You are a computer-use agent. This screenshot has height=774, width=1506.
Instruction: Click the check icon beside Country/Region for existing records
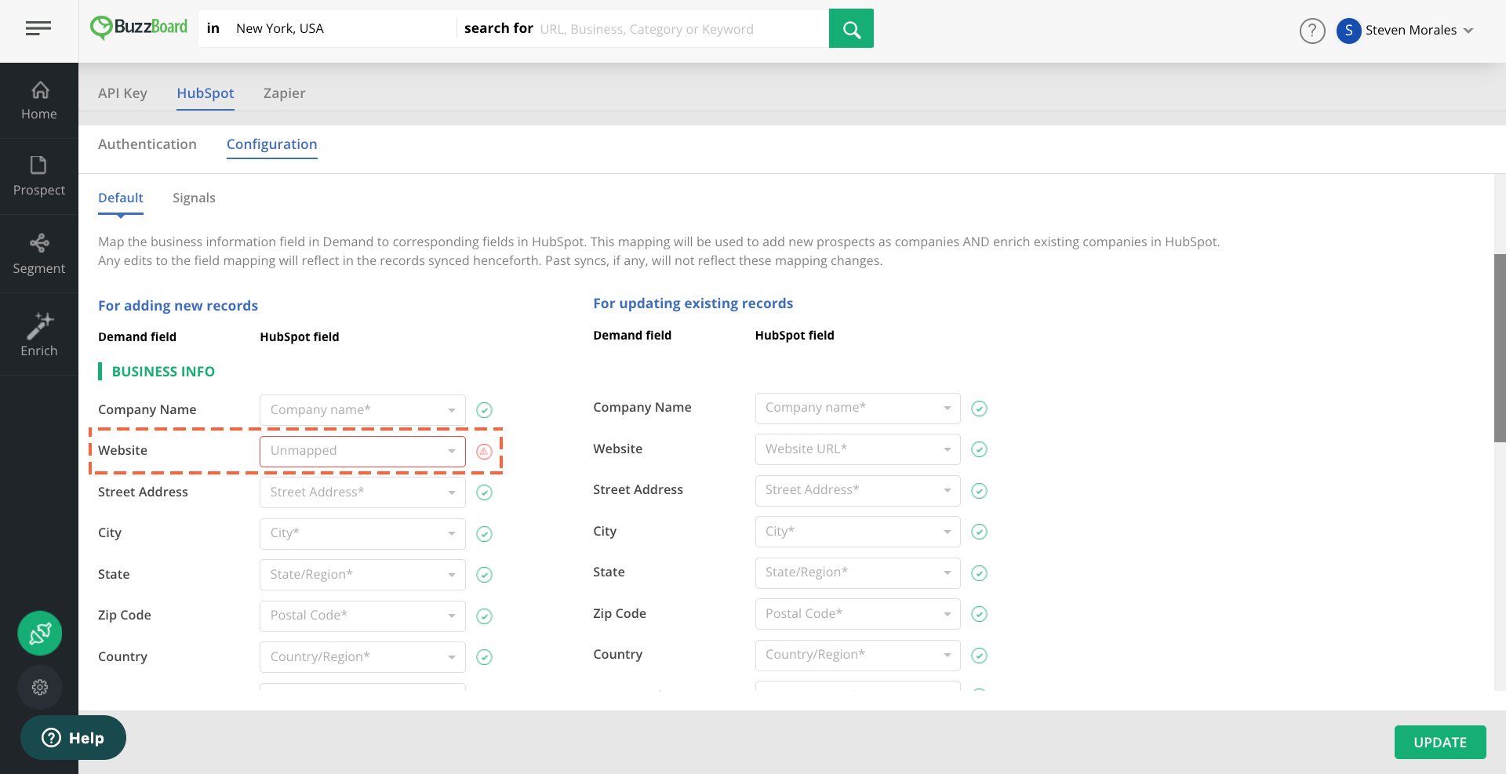980,656
